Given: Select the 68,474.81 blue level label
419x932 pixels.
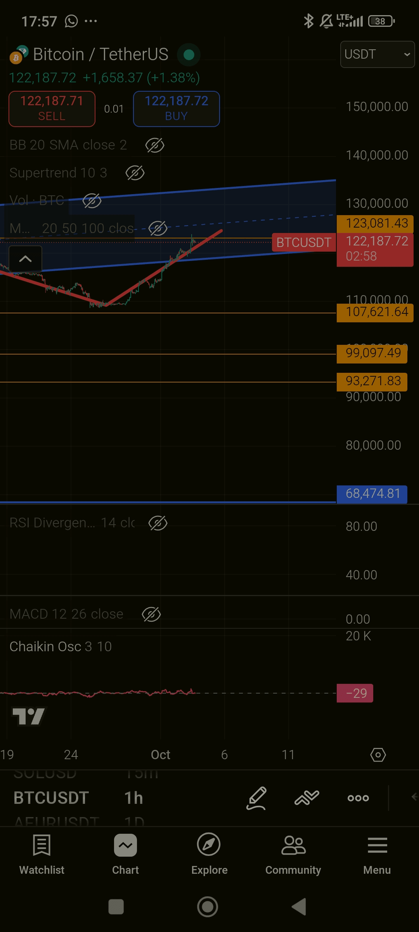Looking at the screenshot, I should [372, 494].
